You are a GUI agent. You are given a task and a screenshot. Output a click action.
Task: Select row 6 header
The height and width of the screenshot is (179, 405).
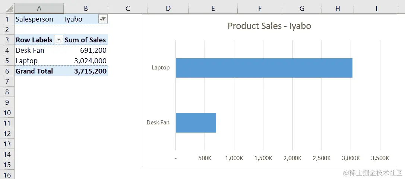coord(7,71)
